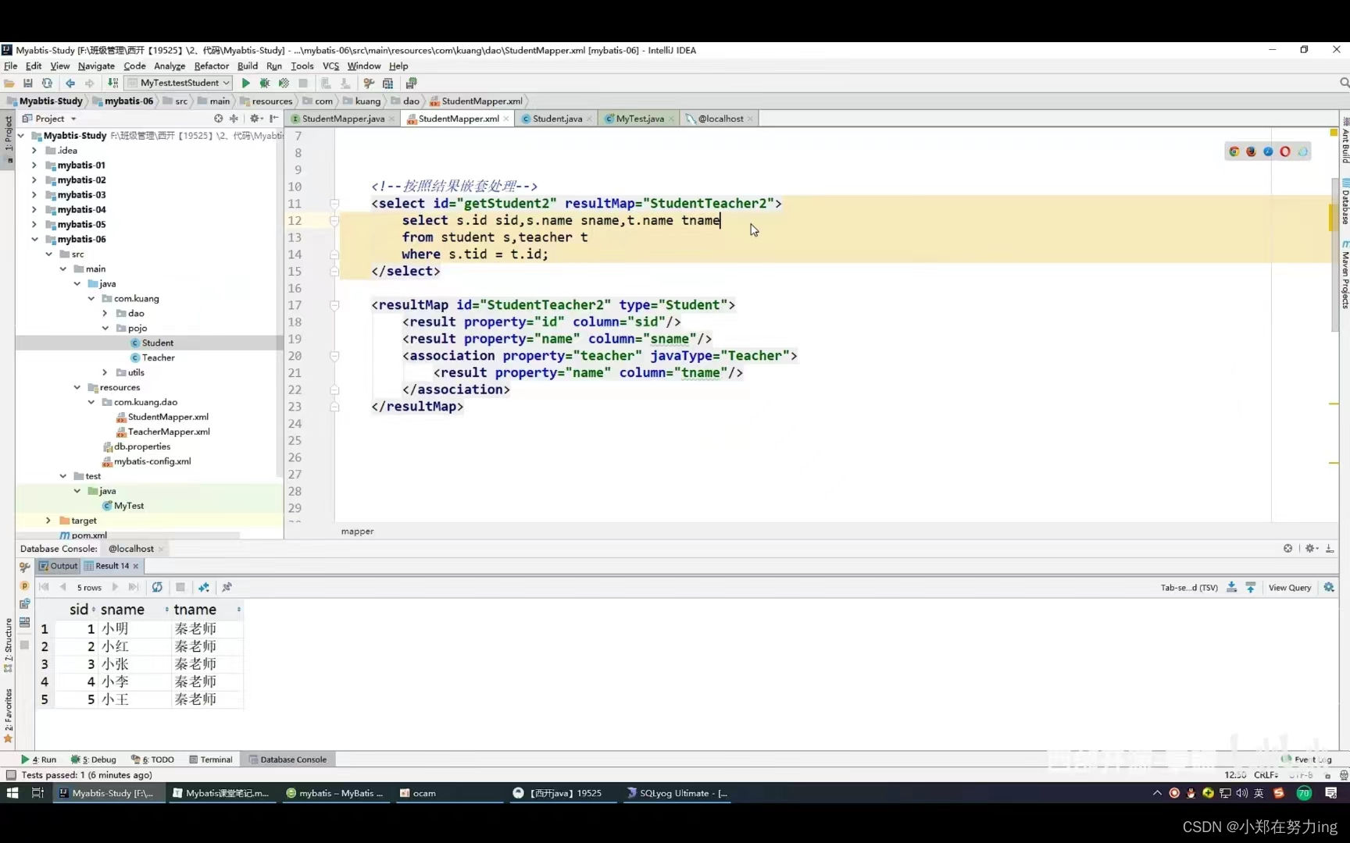Collapse all icon in Project panel header

[x=234, y=119]
